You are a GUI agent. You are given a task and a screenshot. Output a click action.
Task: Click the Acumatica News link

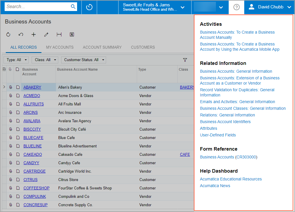[215, 186]
